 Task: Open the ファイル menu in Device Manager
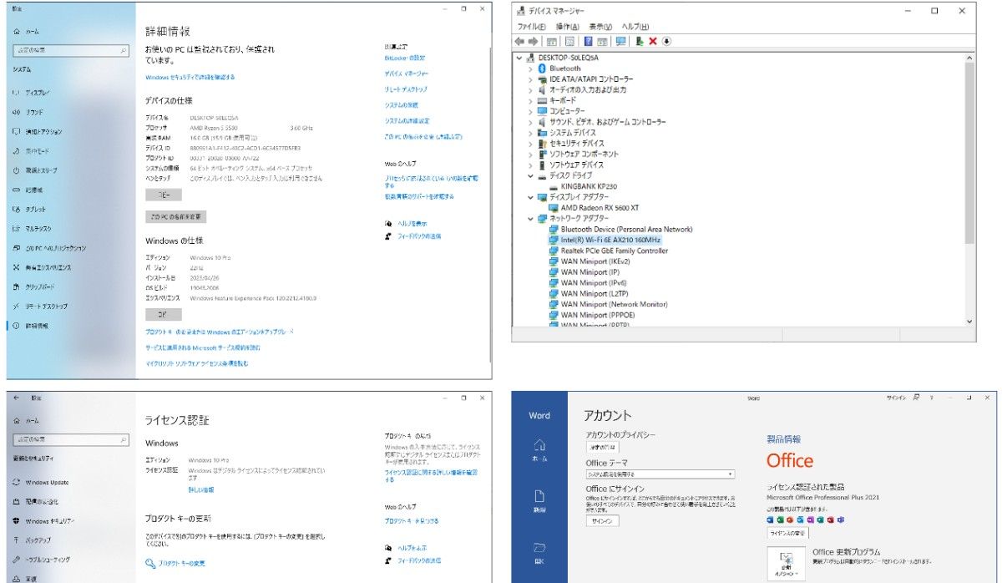pyautogui.click(x=531, y=27)
